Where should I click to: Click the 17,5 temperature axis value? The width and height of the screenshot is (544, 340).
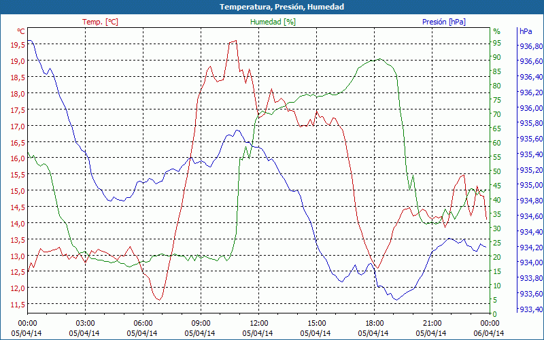(18, 110)
